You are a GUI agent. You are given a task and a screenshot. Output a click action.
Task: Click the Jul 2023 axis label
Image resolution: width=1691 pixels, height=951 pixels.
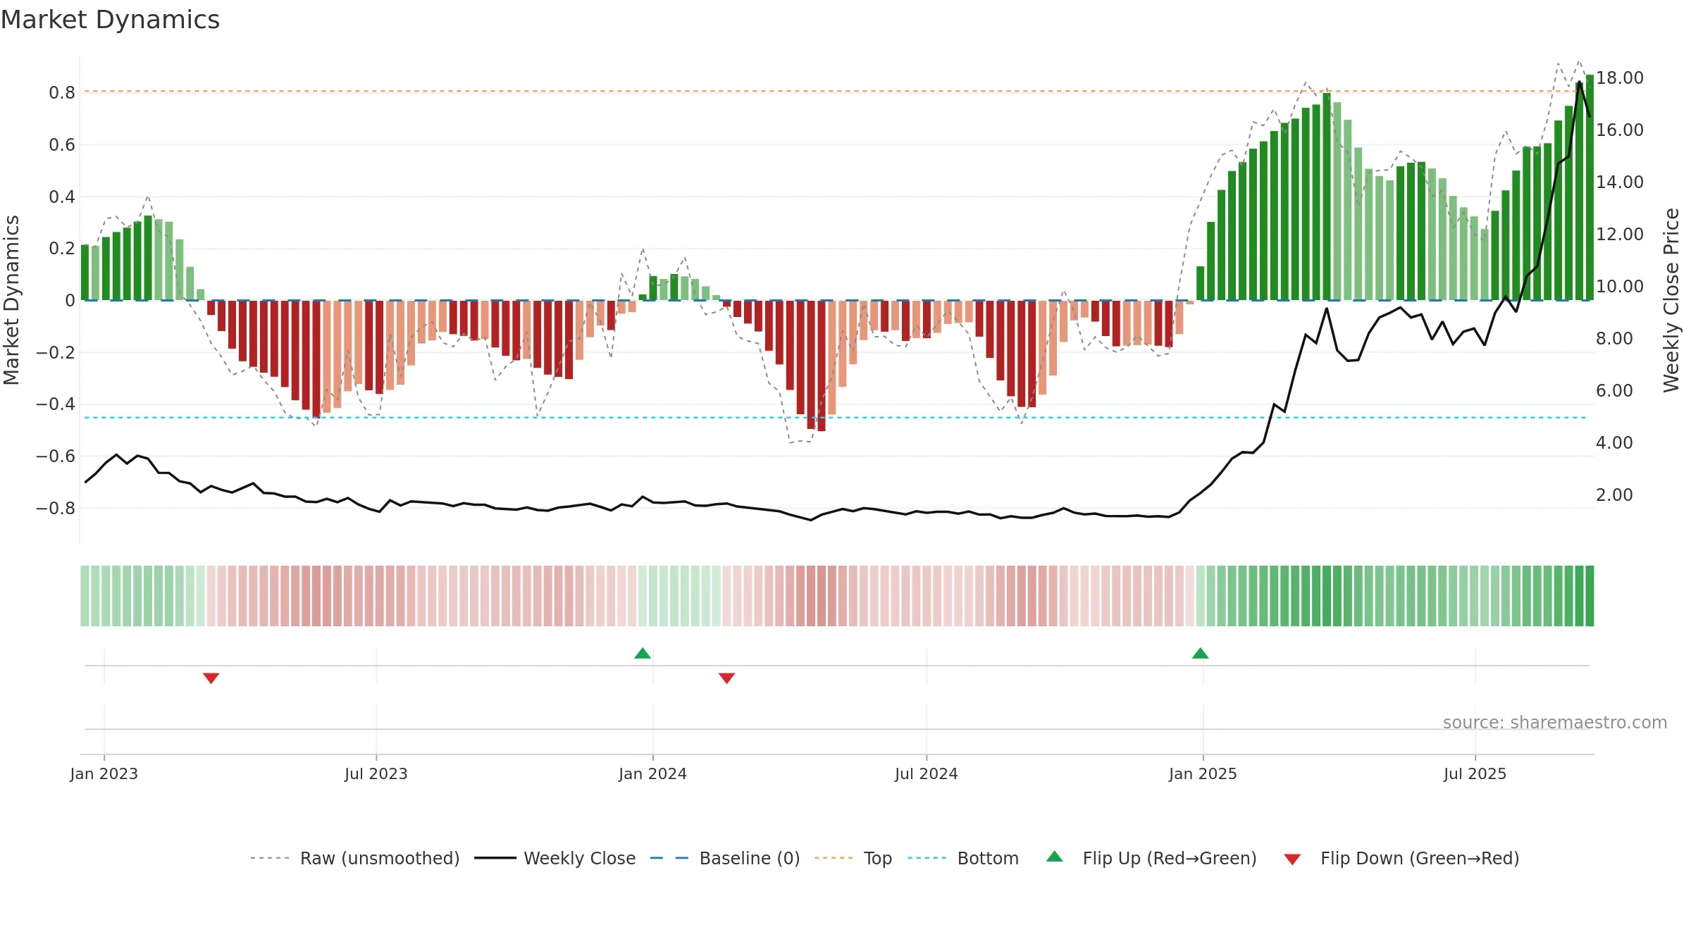(x=376, y=773)
